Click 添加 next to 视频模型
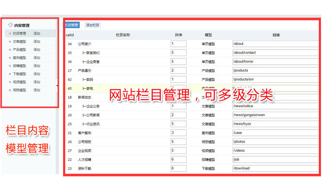Viewport: 324px width, 194px height. tap(37, 82)
